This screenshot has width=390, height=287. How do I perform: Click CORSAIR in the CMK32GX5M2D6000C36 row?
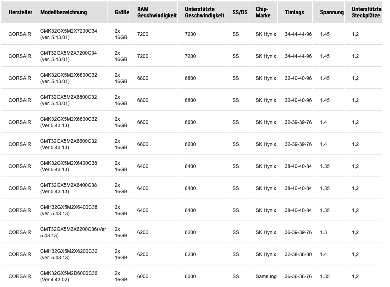click(20, 276)
